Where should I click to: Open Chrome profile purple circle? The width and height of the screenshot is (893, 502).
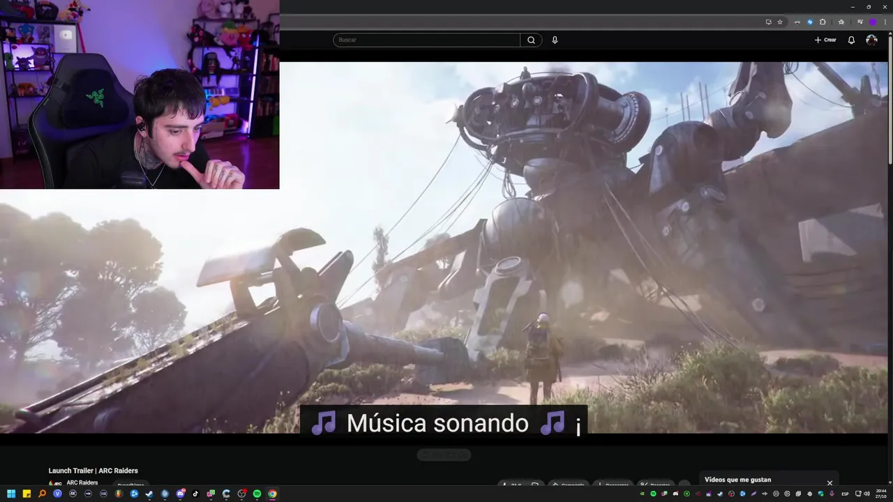click(873, 22)
